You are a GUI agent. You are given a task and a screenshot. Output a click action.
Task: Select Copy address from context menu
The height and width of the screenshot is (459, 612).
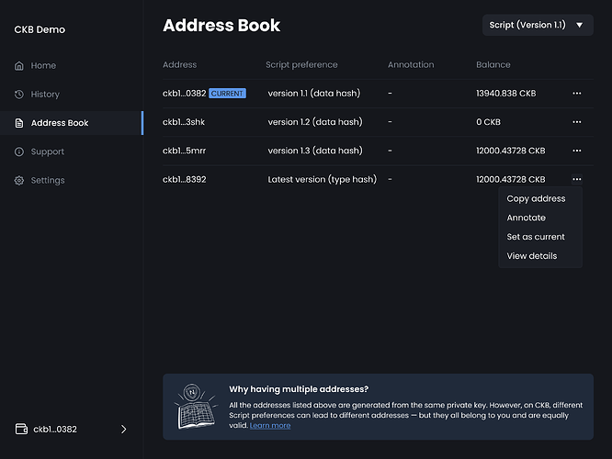[536, 198]
